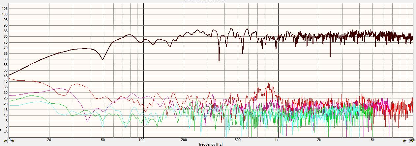Click the 105 value on the vertical axis
The height and width of the screenshot is (146, 416).
point(5,8)
